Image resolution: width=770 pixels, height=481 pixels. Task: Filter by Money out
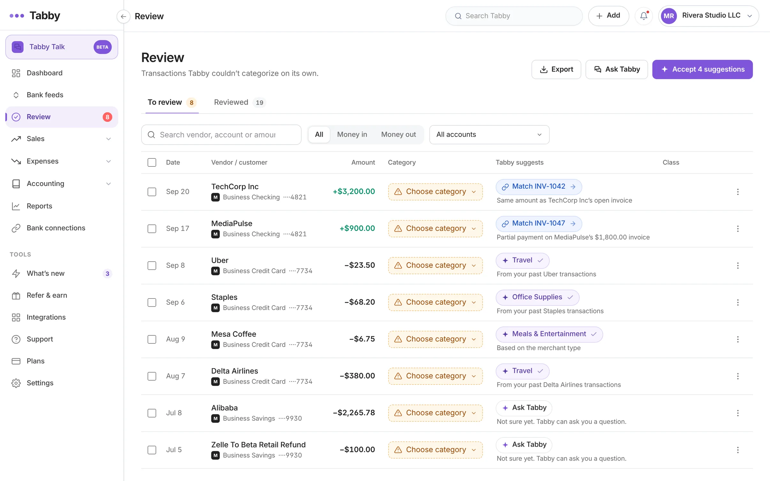tap(398, 135)
